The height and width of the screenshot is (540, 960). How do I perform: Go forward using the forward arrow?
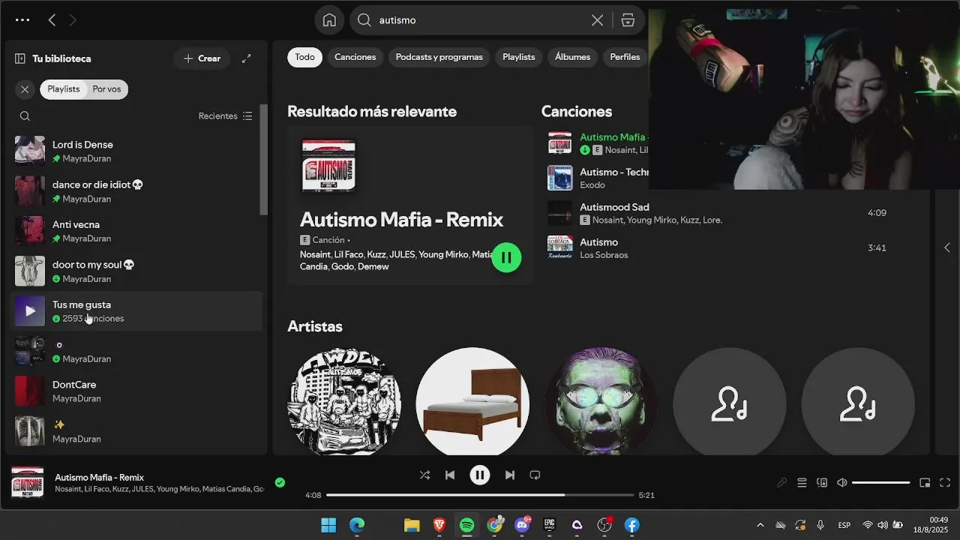[73, 20]
